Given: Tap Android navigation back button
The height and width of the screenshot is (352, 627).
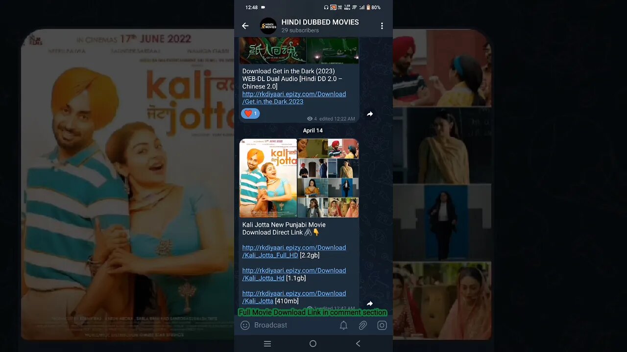Looking at the screenshot, I should pos(358,344).
